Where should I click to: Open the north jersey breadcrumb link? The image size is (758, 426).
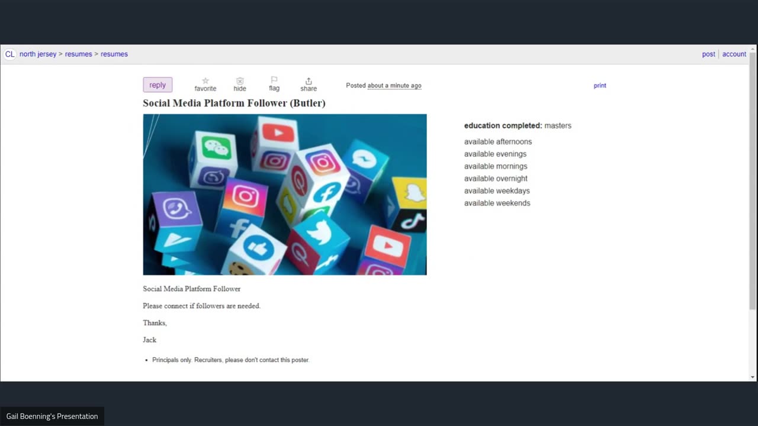pyautogui.click(x=38, y=54)
